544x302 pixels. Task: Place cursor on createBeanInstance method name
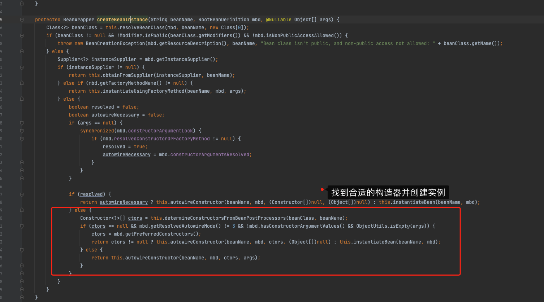coord(122,20)
